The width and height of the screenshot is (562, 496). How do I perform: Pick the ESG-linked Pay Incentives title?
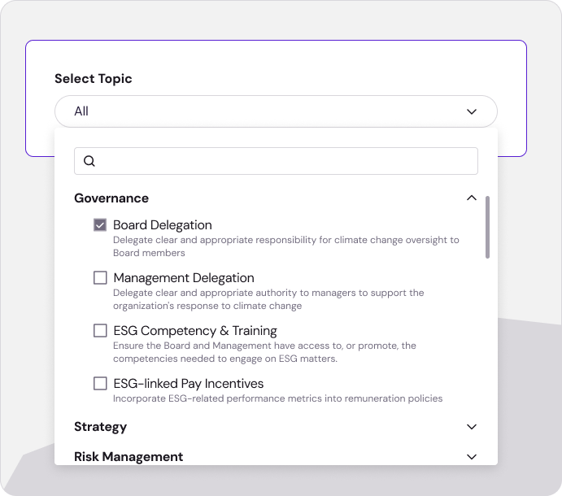pos(189,384)
